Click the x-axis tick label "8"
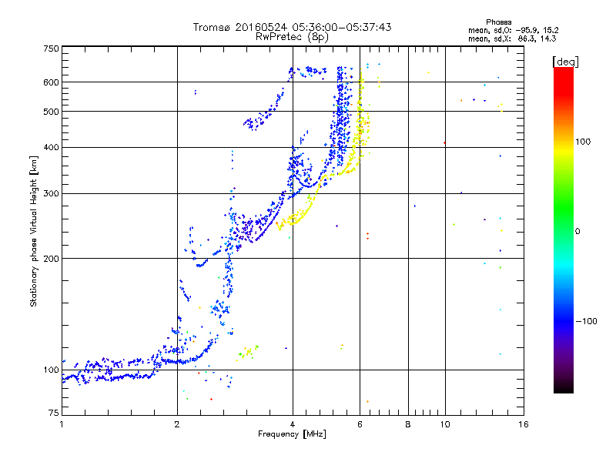The image size is (616, 462). click(x=408, y=424)
